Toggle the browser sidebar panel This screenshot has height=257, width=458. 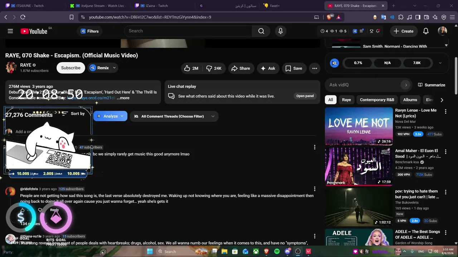[x=418, y=17]
